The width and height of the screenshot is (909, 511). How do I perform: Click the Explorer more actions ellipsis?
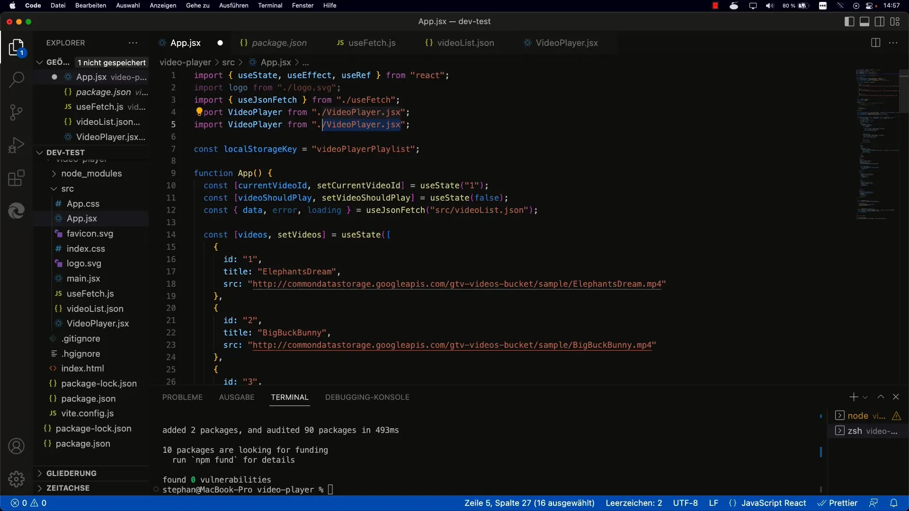(x=133, y=43)
